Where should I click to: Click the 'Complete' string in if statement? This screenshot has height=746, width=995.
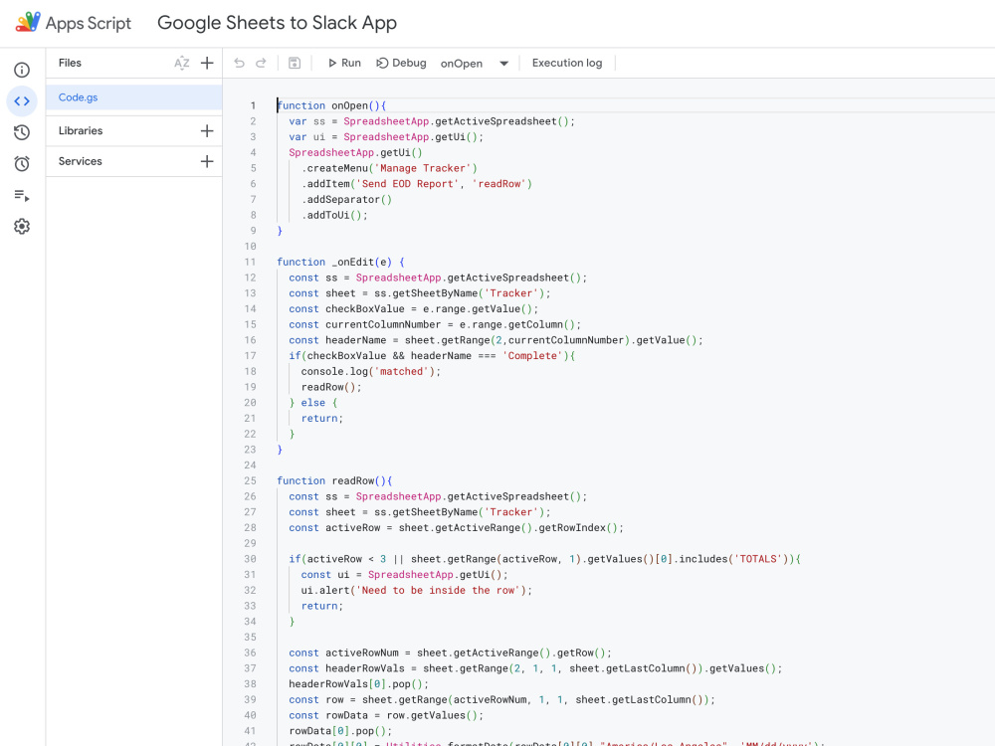(532, 356)
